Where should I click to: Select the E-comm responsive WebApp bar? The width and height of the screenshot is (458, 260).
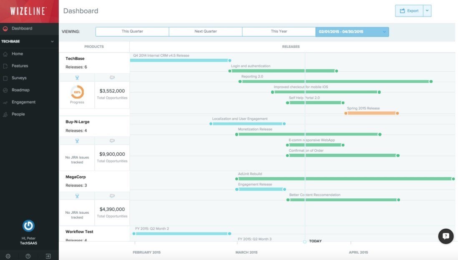click(315, 145)
